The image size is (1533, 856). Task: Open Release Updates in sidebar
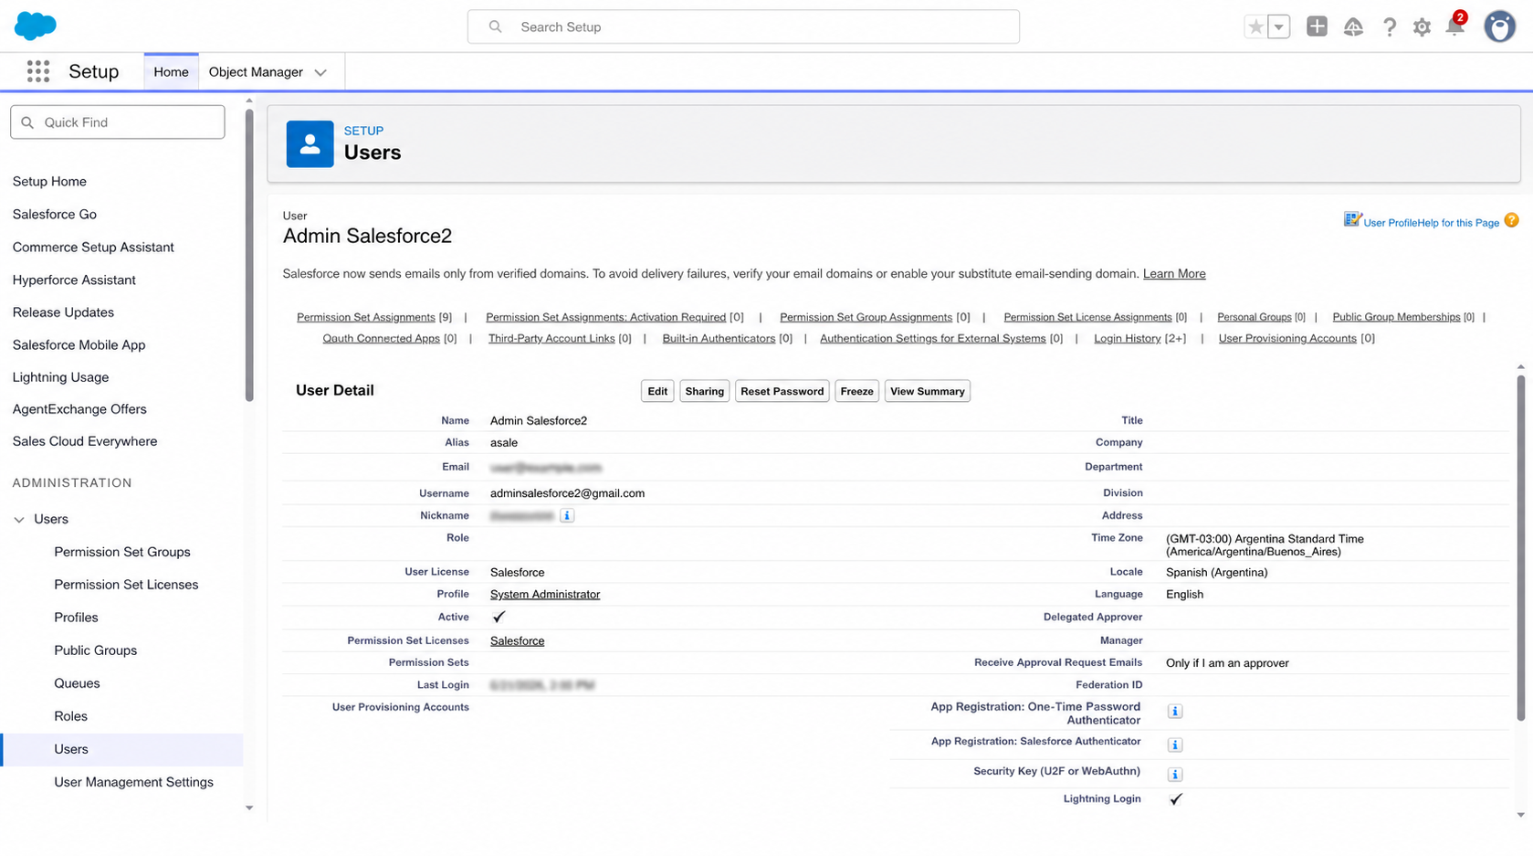pos(63,312)
